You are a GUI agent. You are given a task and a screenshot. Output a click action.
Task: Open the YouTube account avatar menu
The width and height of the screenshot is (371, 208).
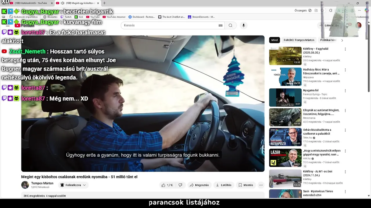359,25
